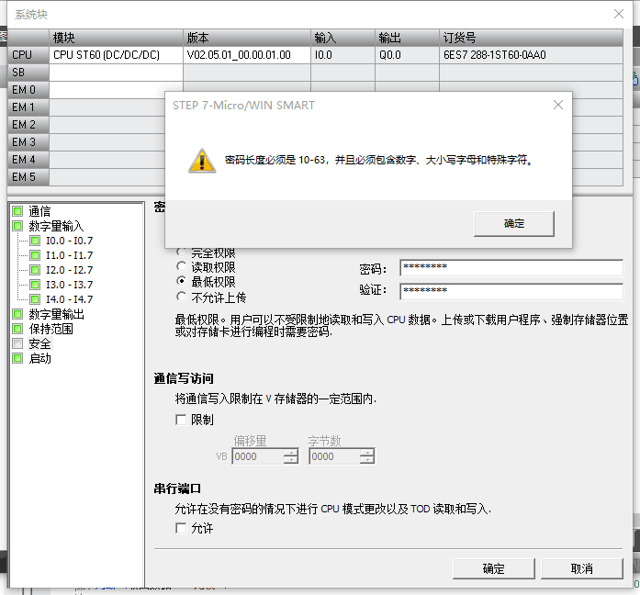This screenshot has height=595, width=640.
Task: Select the 安全 tree node
Action: coord(39,343)
